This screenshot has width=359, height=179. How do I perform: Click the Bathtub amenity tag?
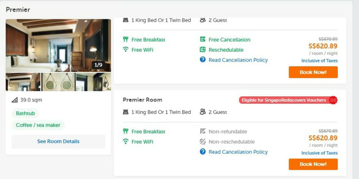(26, 113)
